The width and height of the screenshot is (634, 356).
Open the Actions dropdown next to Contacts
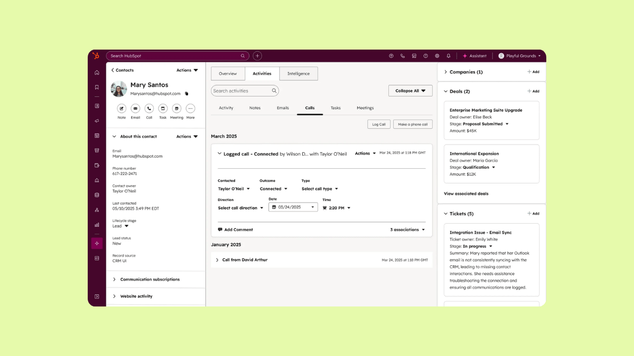(x=187, y=70)
